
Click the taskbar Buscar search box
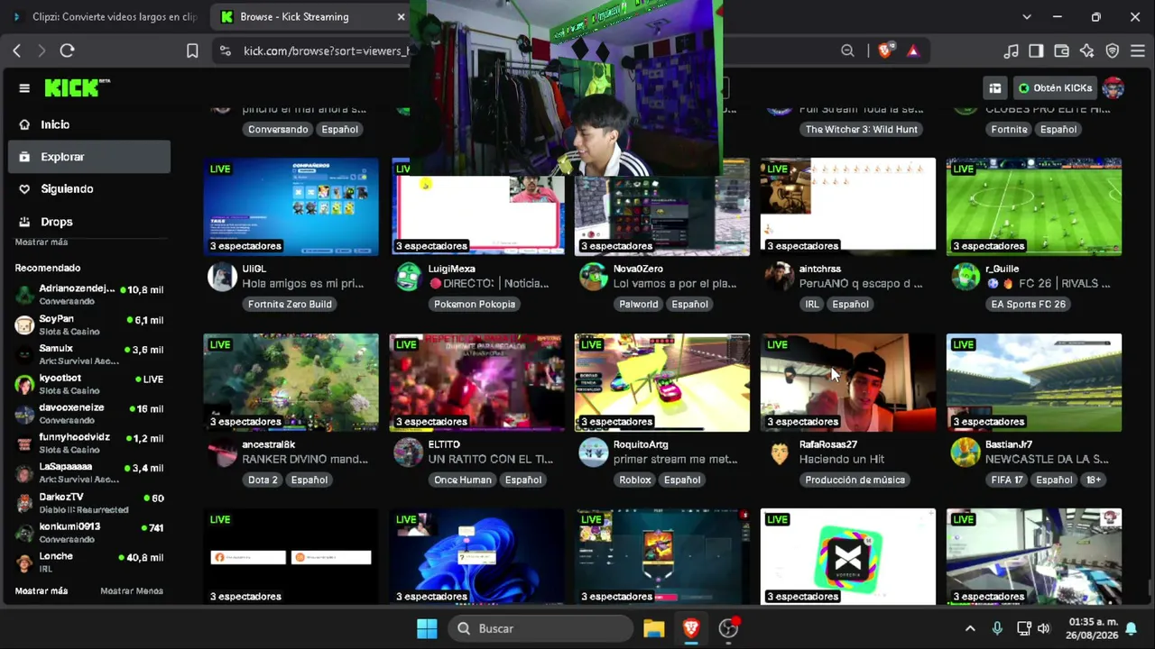coord(540,629)
